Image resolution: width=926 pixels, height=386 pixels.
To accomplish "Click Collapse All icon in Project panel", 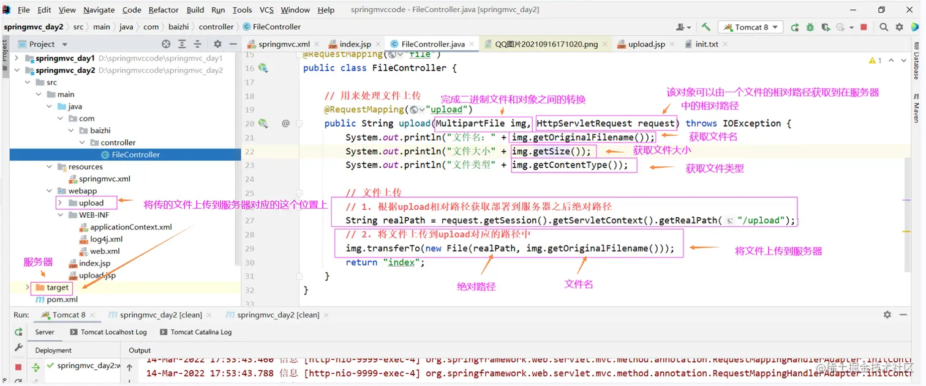I will [197, 44].
